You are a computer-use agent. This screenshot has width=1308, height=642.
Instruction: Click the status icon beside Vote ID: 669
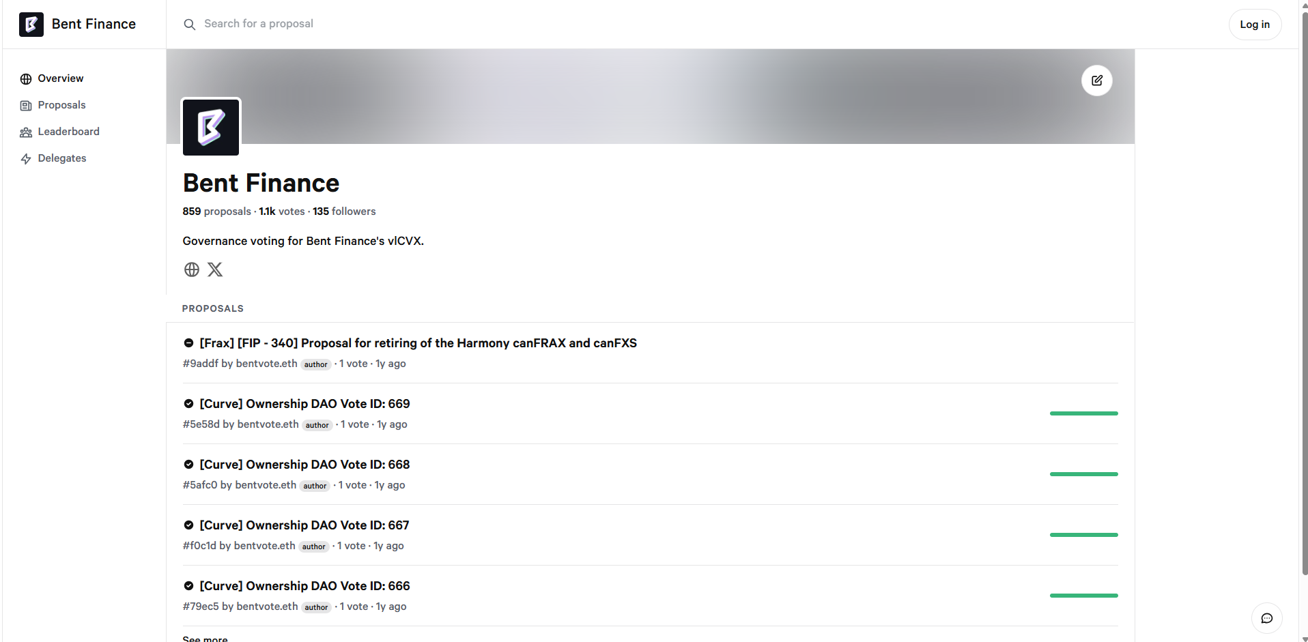coord(189,404)
